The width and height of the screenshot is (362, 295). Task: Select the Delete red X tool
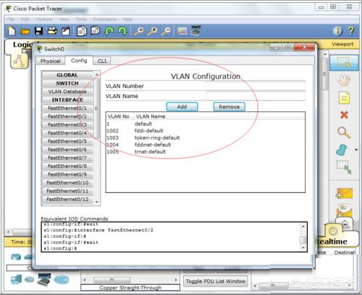click(344, 115)
